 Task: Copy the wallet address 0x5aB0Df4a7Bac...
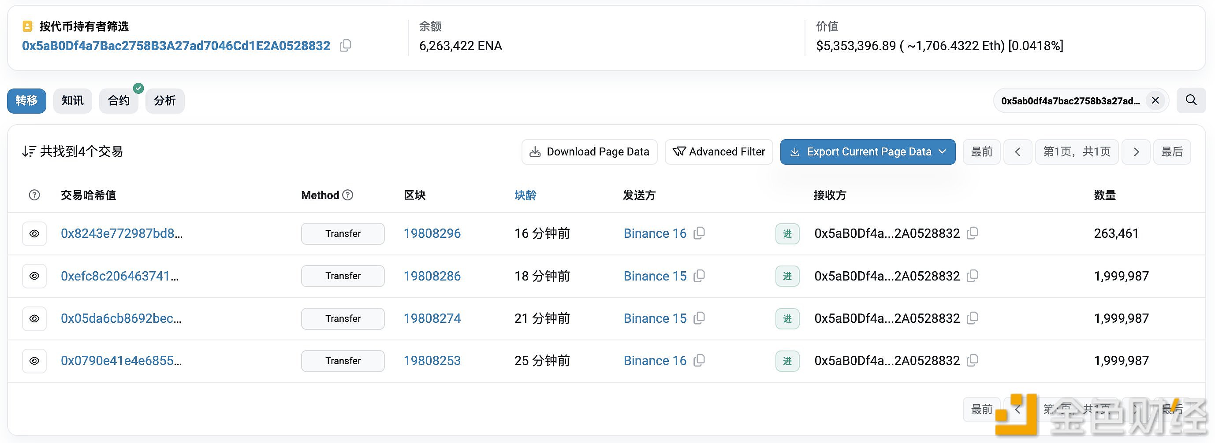pyautogui.click(x=346, y=46)
